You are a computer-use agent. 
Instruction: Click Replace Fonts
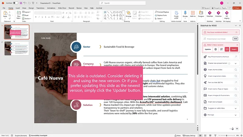point(161,15)
